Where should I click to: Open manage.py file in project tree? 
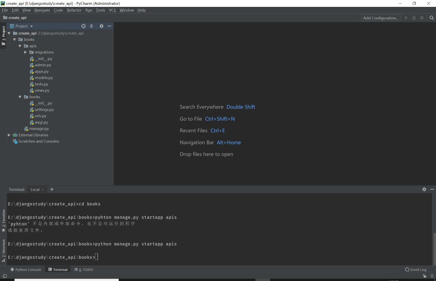39,128
